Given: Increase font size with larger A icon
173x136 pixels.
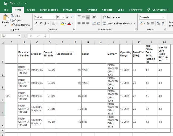Looking at the screenshot, I should (x=67, y=17).
